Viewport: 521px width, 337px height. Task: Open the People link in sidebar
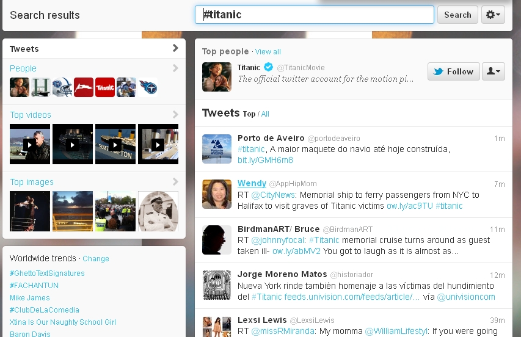coord(23,68)
